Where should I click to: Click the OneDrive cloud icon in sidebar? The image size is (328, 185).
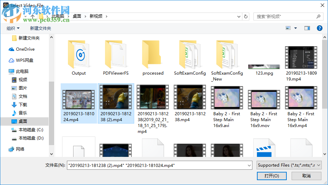(11, 49)
